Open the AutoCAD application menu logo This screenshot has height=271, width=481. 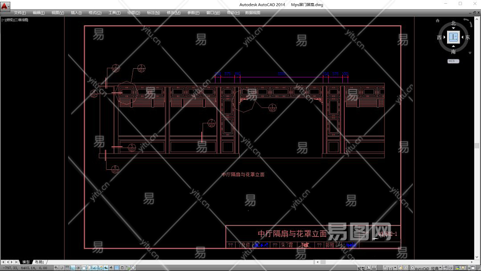click(x=5, y=7)
